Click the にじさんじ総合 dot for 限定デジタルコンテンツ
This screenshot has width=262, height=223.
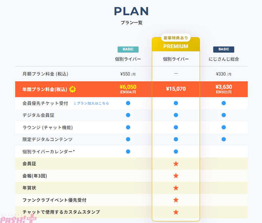point(224,139)
